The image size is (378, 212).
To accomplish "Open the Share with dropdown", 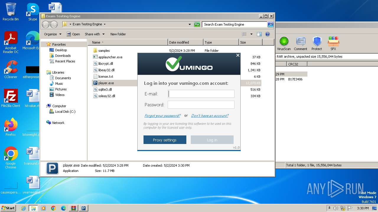I will [94, 34].
